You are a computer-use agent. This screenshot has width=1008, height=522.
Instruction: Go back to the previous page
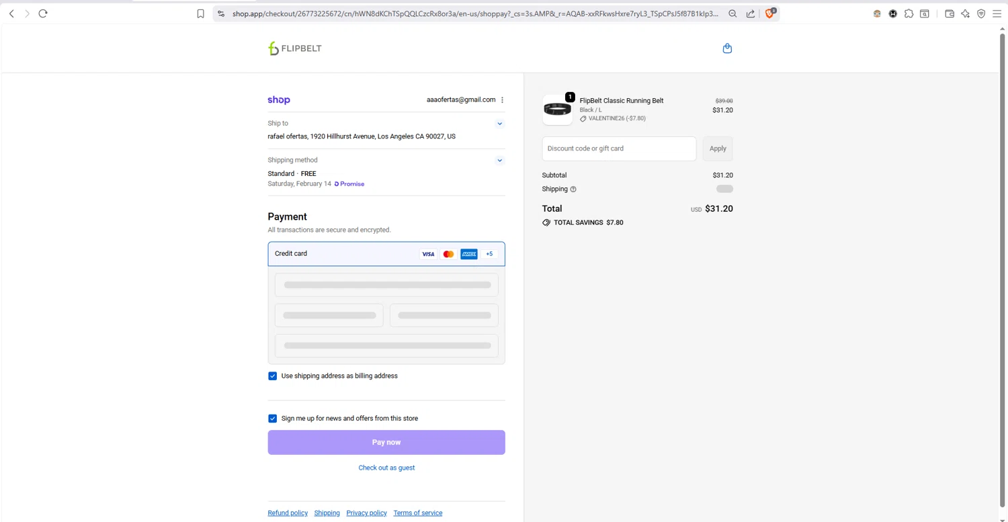(11, 13)
